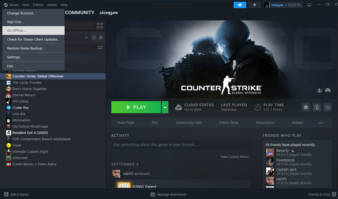
Task: Go to the COMMUNITY section
Action: (80, 13)
